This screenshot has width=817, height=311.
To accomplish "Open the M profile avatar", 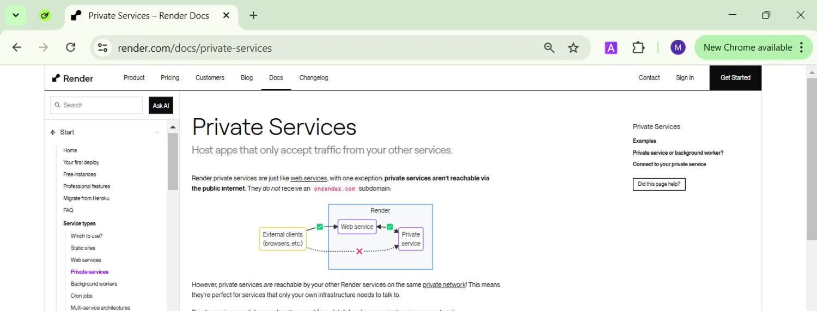I will tap(678, 47).
